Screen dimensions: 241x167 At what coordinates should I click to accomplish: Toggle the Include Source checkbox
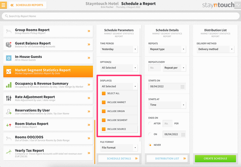pos(104,129)
